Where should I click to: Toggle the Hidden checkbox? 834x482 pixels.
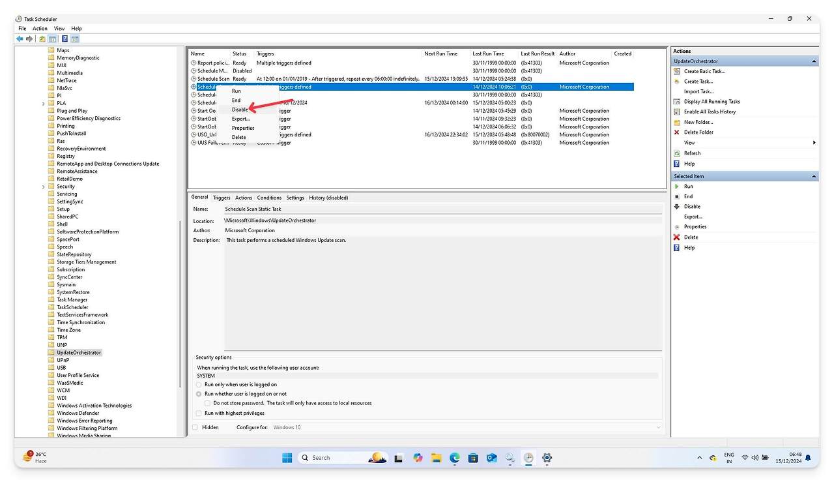coord(195,427)
